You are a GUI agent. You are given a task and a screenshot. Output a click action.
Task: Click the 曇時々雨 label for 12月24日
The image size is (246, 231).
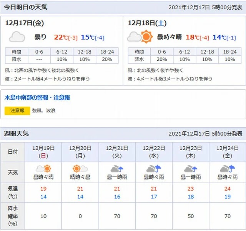pos(228,177)
